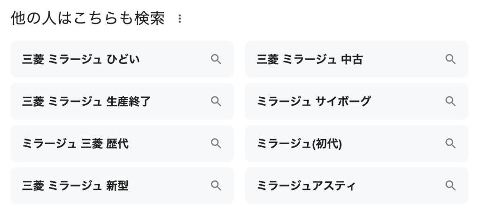Click search icon beside 三菱 ミラージュ 中古

click(x=450, y=59)
